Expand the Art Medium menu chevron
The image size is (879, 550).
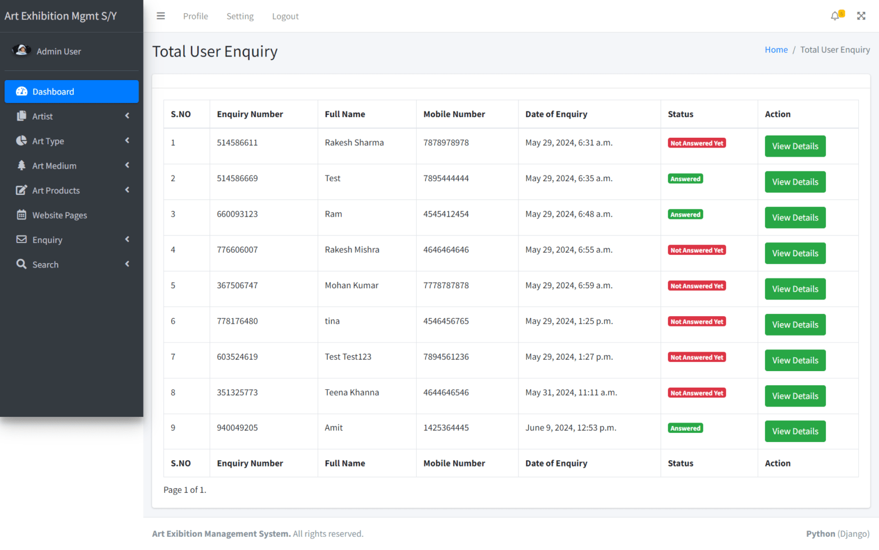[x=127, y=165]
